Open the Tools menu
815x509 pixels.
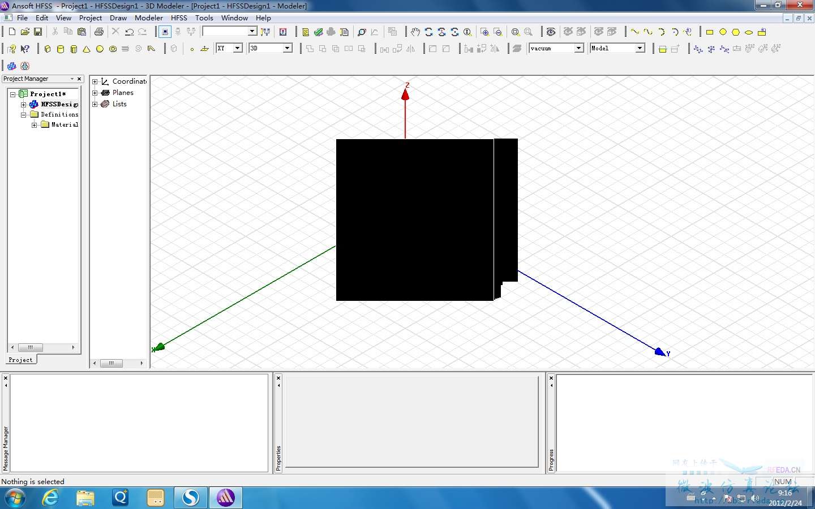204,18
